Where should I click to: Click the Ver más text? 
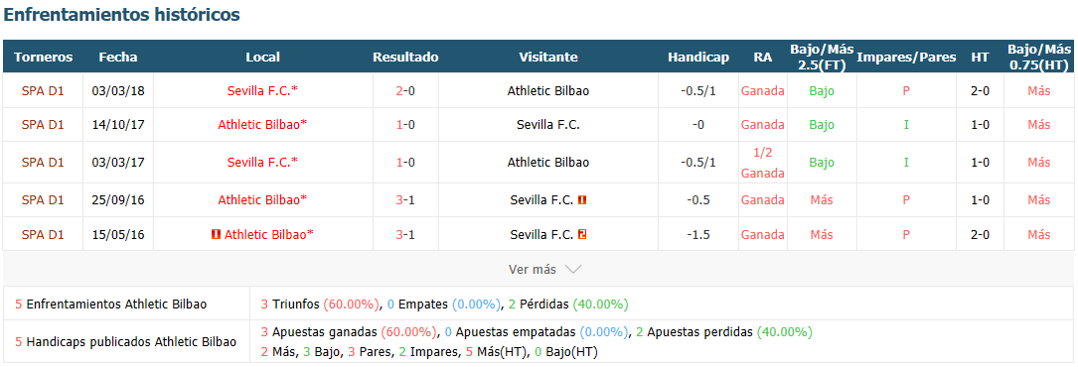(533, 270)
